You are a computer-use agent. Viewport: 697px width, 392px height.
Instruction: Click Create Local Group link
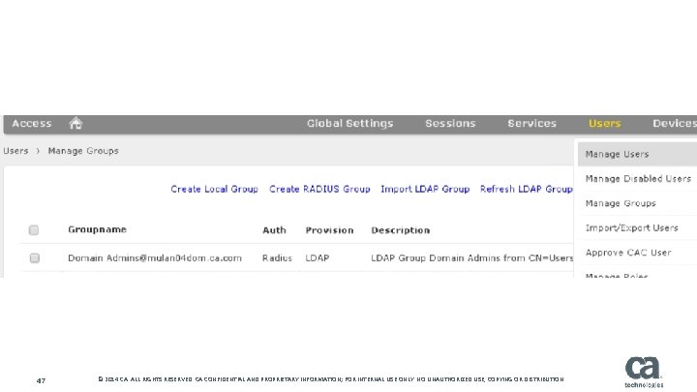click(214, 190)
